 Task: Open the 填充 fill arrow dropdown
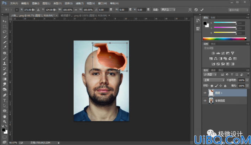(247, 86)
